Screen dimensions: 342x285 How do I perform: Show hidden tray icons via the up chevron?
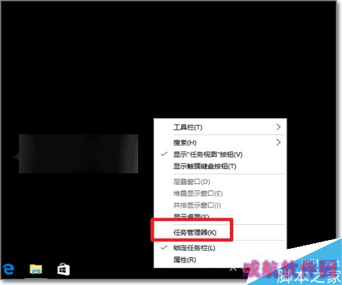click(233, 269)
